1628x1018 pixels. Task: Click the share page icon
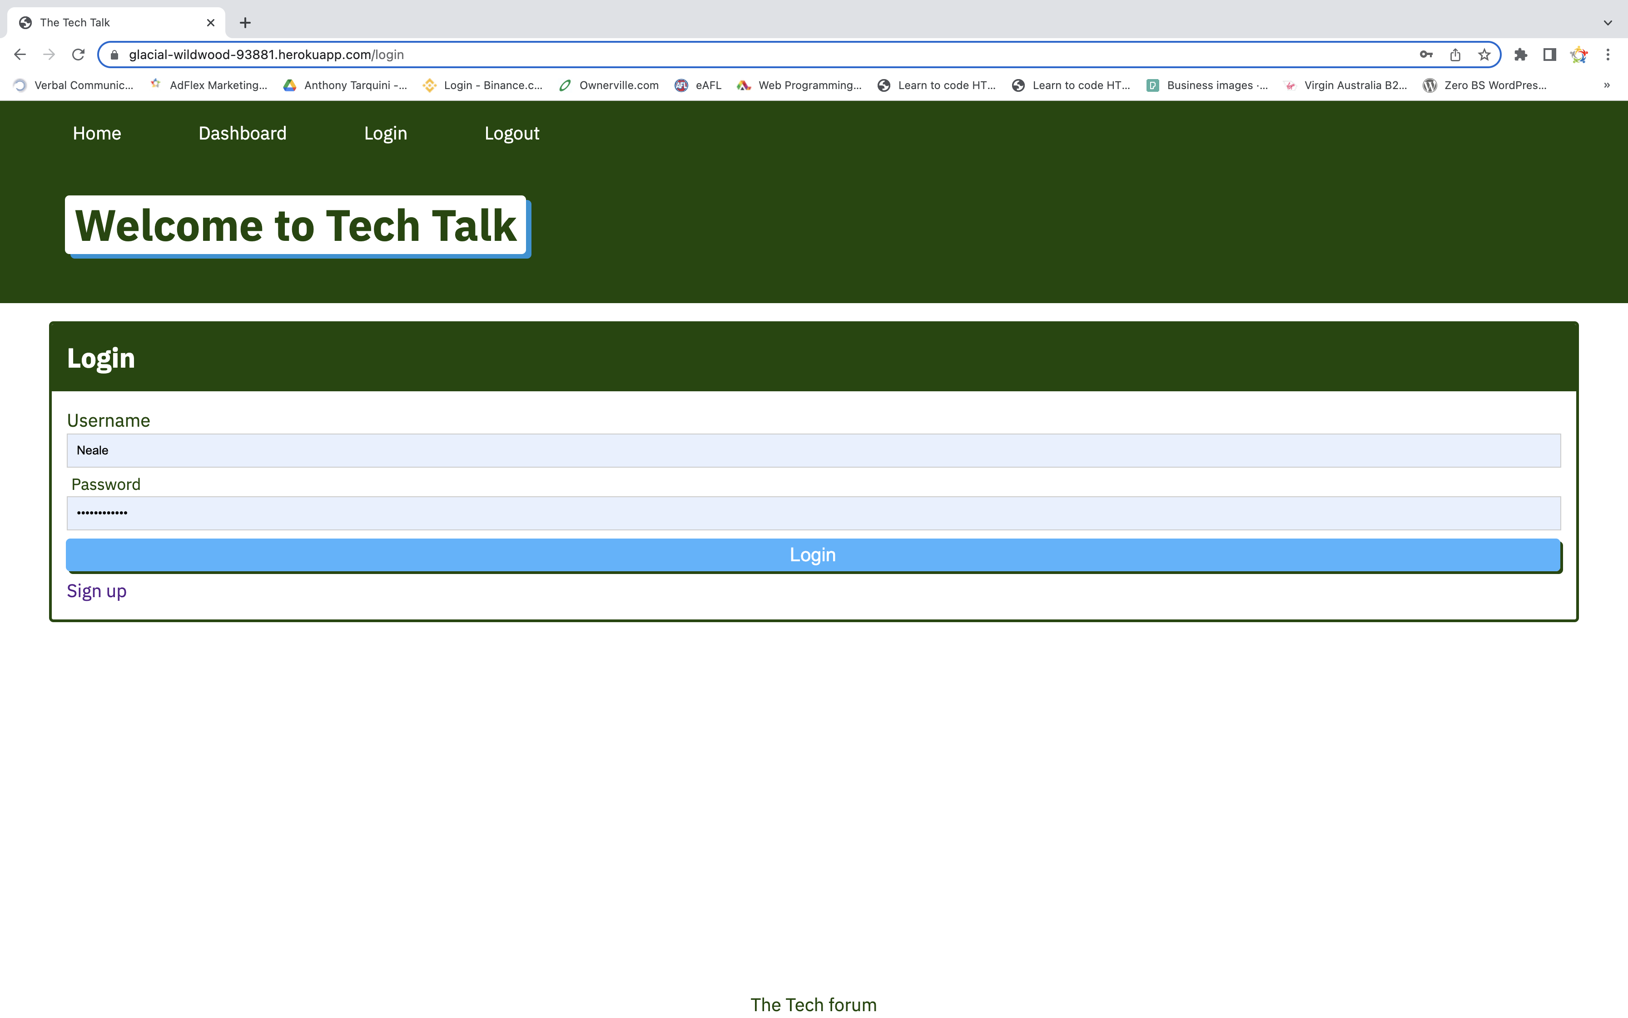[1455, 55]
